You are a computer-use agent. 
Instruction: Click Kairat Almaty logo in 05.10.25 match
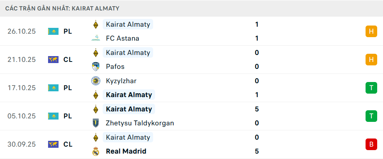[95, 109]
